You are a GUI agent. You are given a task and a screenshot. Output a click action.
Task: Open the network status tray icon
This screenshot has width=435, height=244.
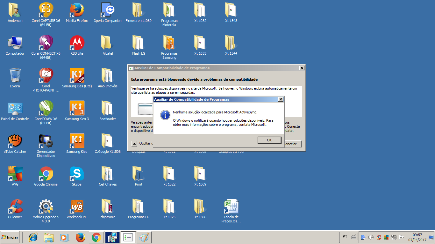(394, 237)
